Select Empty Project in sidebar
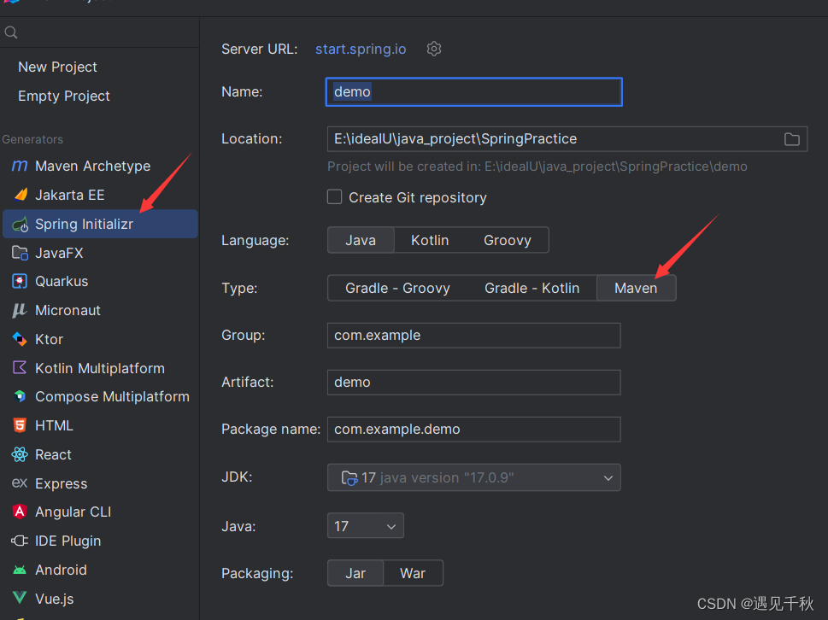 click(64, 96)
